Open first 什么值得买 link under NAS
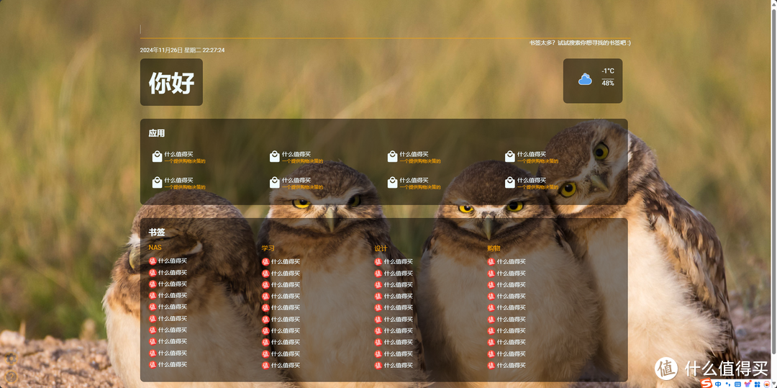The image size is (777, 388). pyautogui.click(x=172, y=261)
